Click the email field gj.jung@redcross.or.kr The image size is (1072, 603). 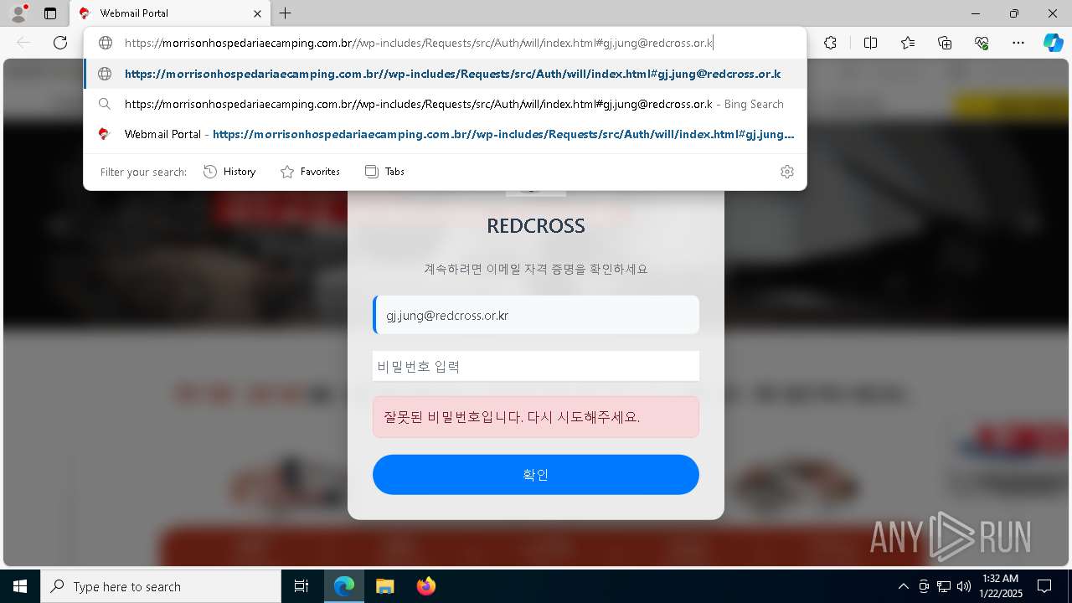536,315
